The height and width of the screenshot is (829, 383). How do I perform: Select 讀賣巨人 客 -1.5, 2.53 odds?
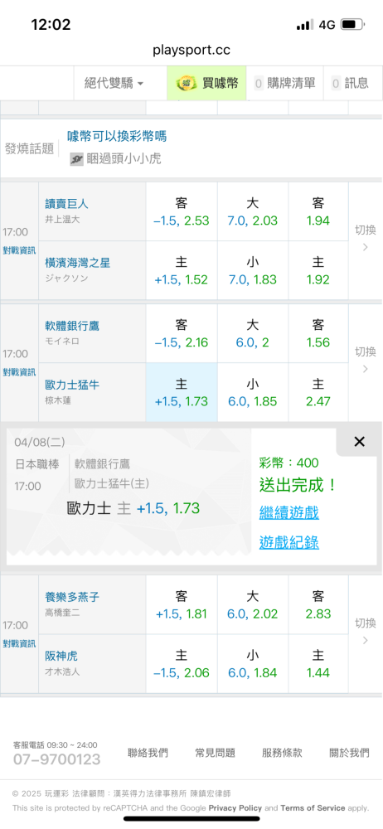pos(182,211)
